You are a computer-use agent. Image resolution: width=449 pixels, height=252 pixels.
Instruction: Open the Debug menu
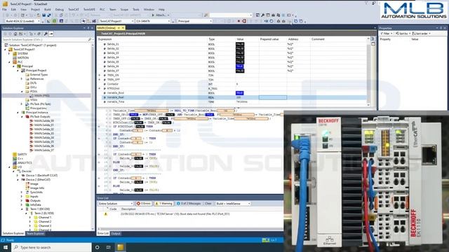tap(59, 9)
